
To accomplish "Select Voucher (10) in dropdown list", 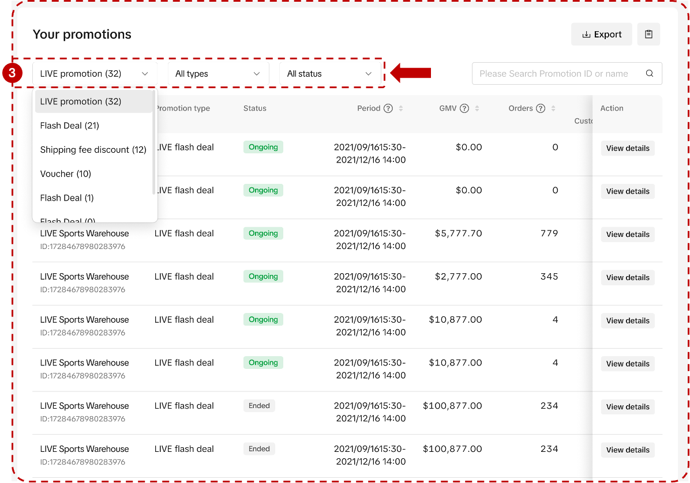I will (x=66, y=174).
